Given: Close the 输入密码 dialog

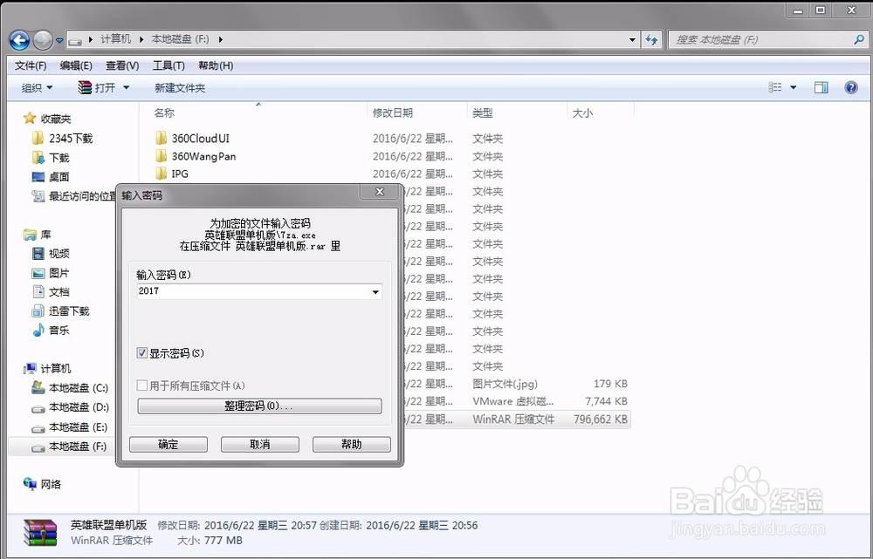Looking at the screenshot, I should (380, 192).
